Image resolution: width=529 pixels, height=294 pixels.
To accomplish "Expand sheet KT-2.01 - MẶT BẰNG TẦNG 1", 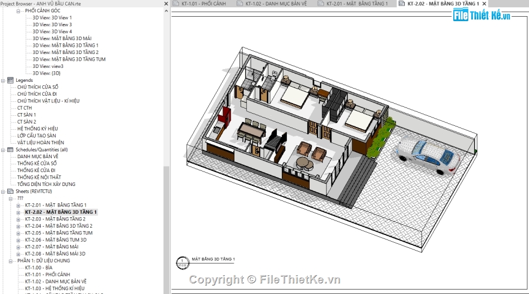I will tap(18, 205).
